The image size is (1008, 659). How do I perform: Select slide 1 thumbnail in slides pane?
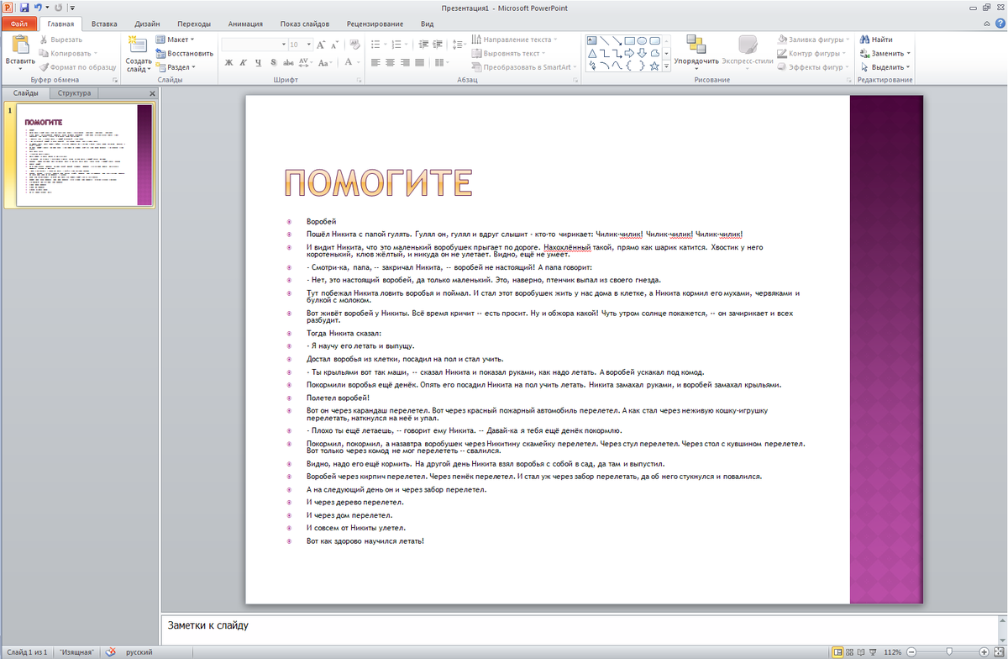(x=84, y=155)
